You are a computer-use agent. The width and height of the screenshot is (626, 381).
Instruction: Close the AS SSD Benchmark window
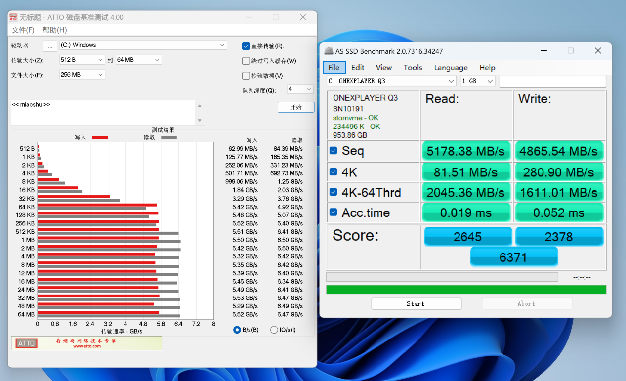(x=598, y=51)
